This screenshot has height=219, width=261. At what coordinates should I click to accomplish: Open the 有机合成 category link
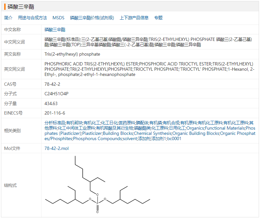pyautogui.click(x=171, y=123)
